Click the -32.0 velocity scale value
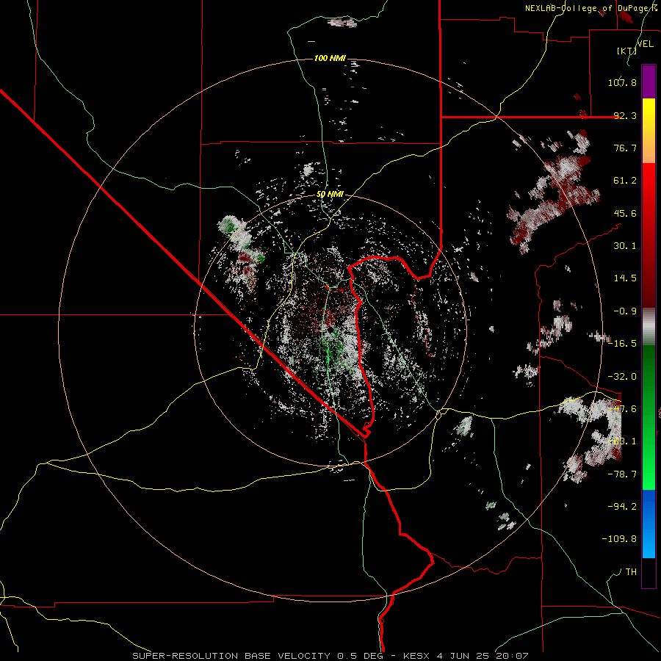661x661 pixels. pos(622,377)
